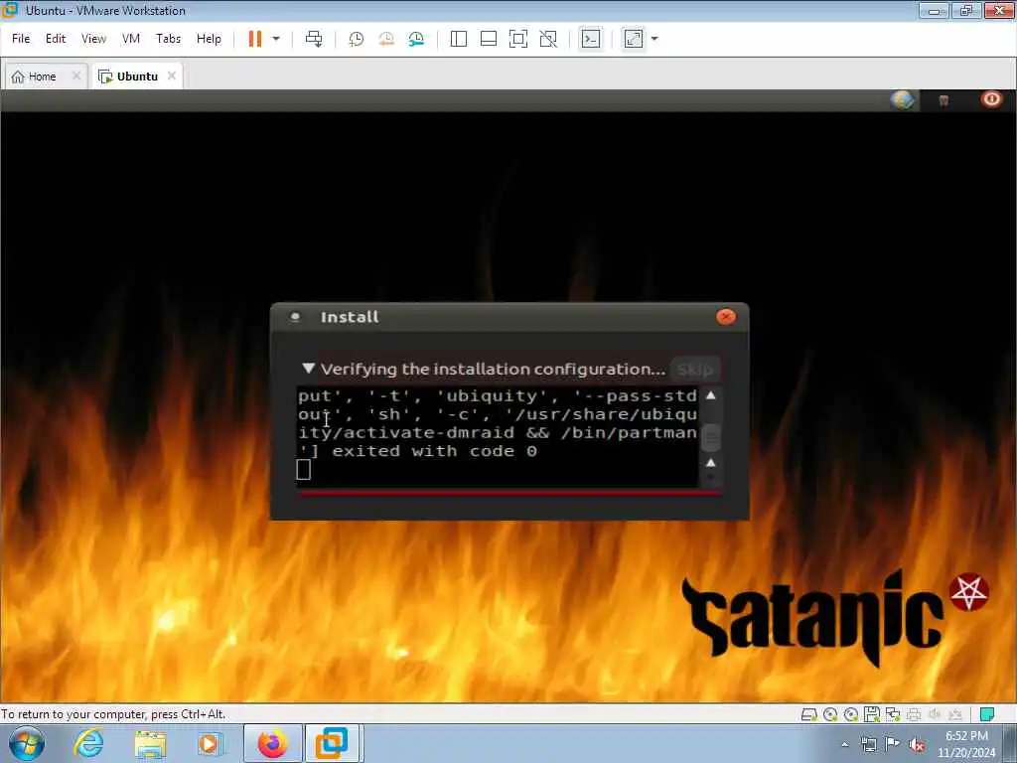Screen dimensions: 1017x763
Task: Click the VMware Workstation taskbar button
Action: click(x=332, y=743)
